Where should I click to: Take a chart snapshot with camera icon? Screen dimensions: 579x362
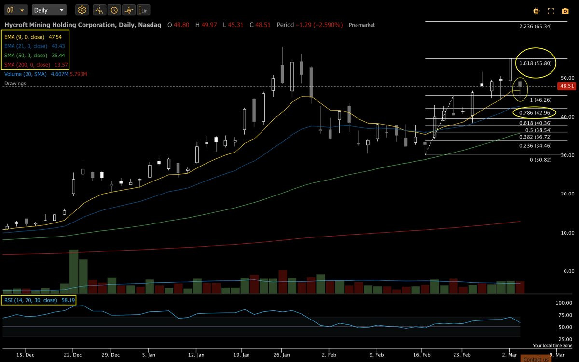click(565, 10)
